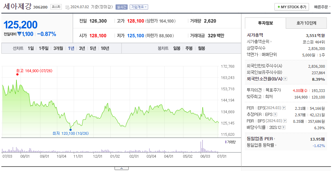Viewport: 332px width, 171px height.
Task: Click the 52주최고 value 164,900
Action: (x=301, y=97)
